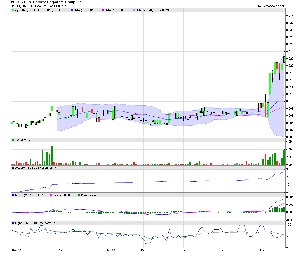Viewport: 296px width, 256px height.
Task: Click the tall red volume bar in early May
Action: (265, 159)
